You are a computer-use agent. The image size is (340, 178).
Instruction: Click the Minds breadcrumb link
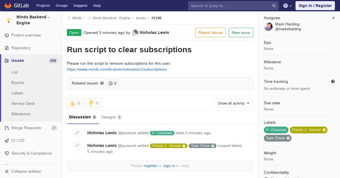(77, 18)
